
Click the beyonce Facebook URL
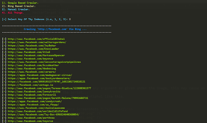coord(30,59)
